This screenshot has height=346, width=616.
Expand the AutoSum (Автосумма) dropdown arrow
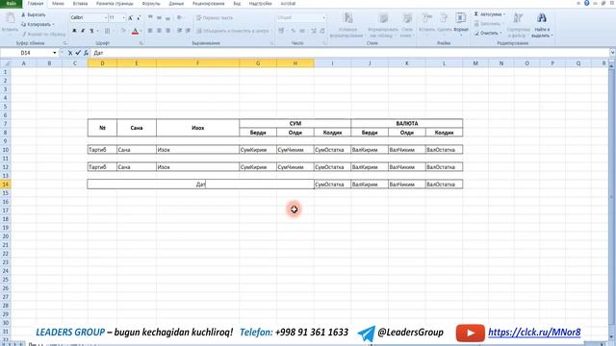(x=504, y=14)
